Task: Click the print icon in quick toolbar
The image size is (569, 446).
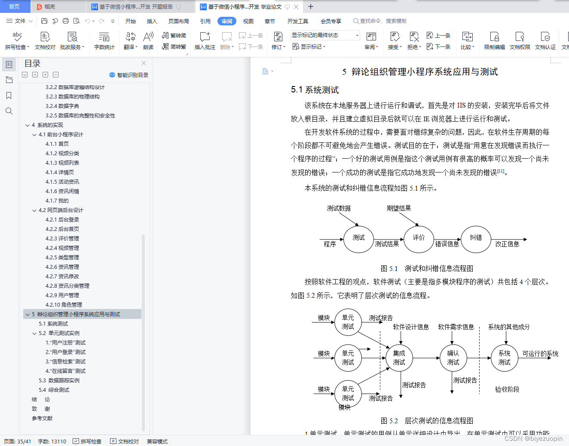Action: click(x=66, y=21)
